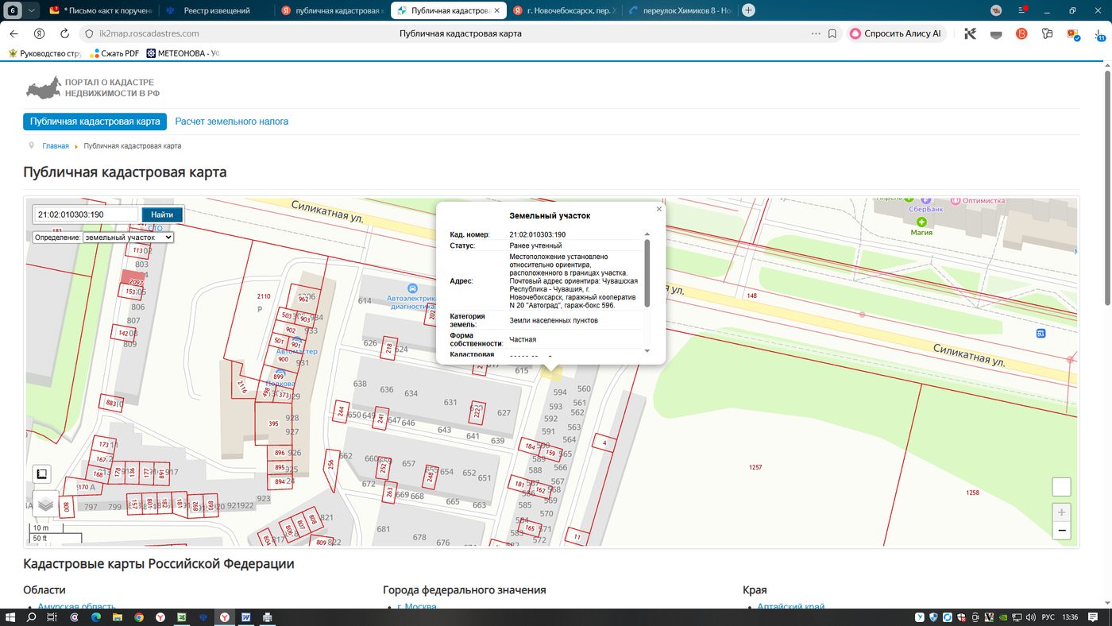
Task: Zoom in the map with plus button
Action: point(1061,512)
